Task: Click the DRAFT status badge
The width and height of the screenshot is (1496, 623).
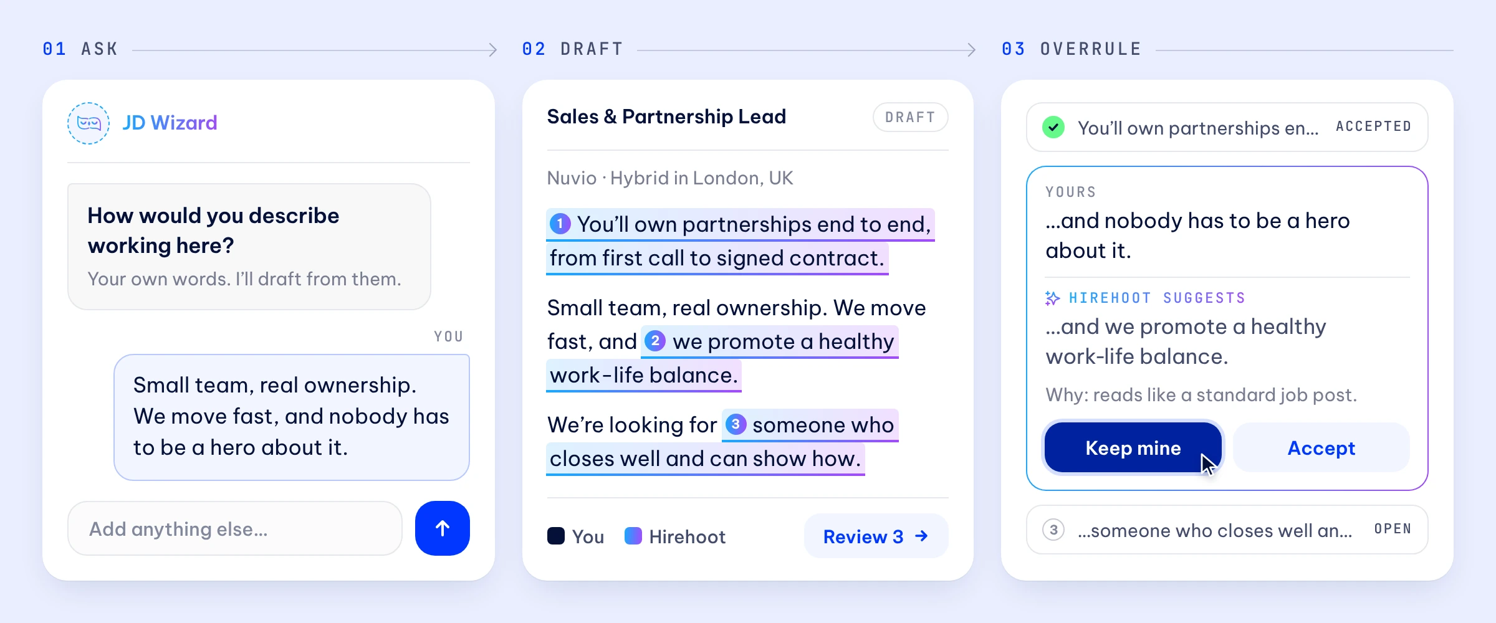Action: [910, 117]
